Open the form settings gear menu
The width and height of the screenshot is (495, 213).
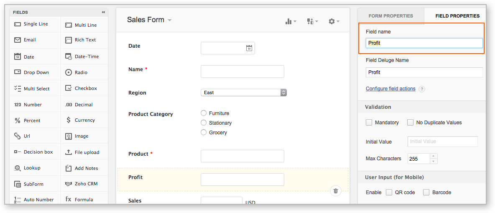[x=333, y=21]
